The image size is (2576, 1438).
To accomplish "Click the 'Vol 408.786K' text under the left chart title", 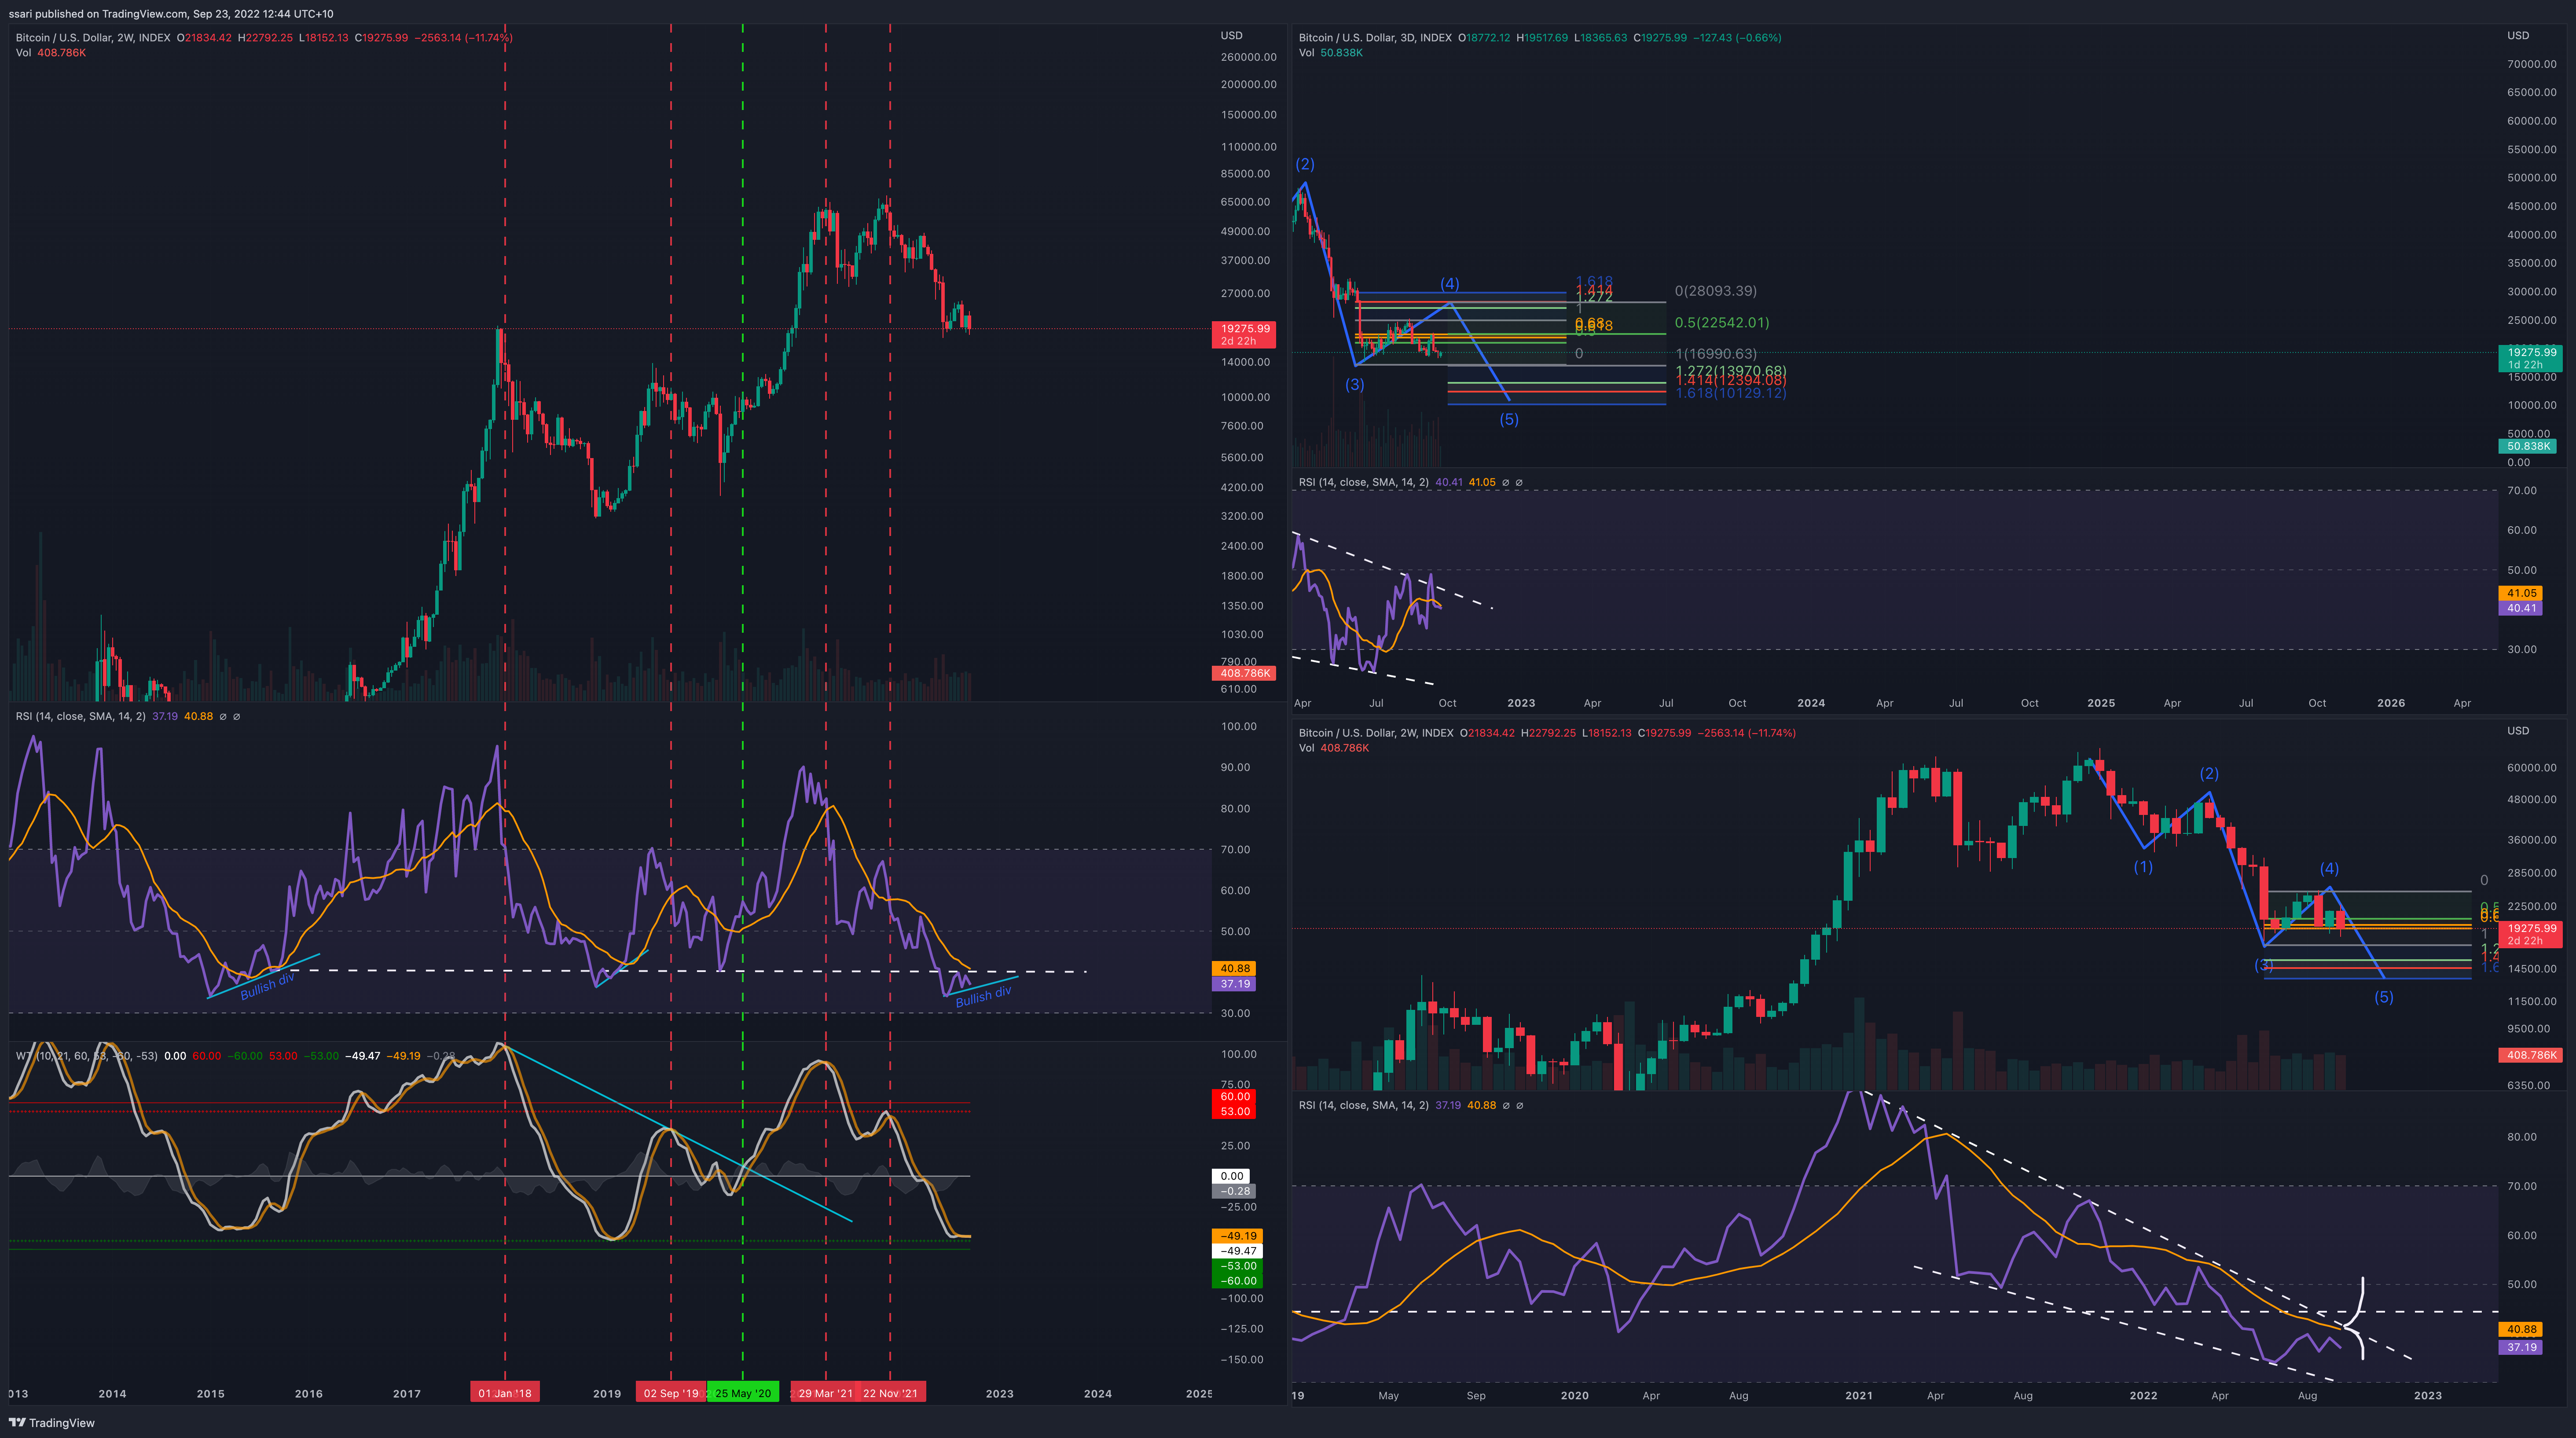I will point(51,53).
